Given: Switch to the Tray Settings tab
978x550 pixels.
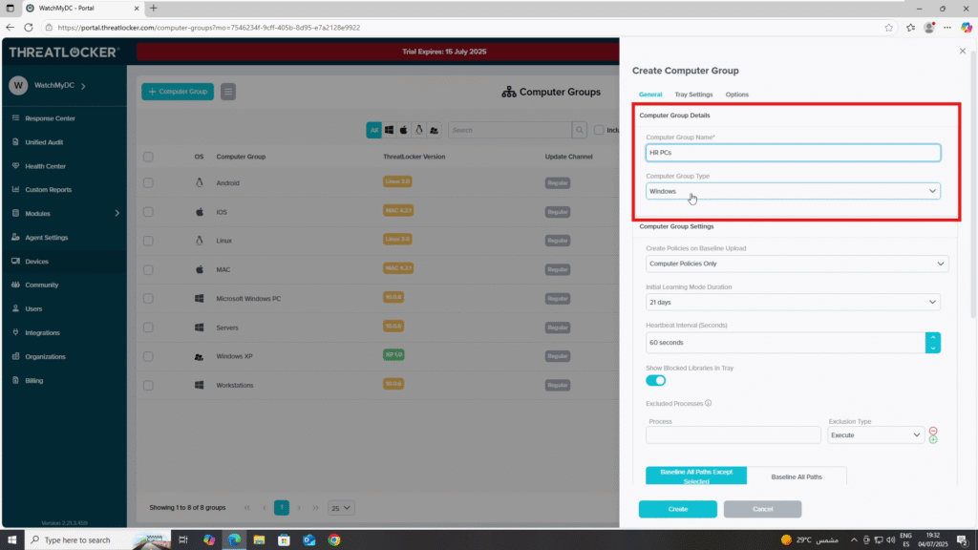Looking at the screenshot, I should pos(693,95).
